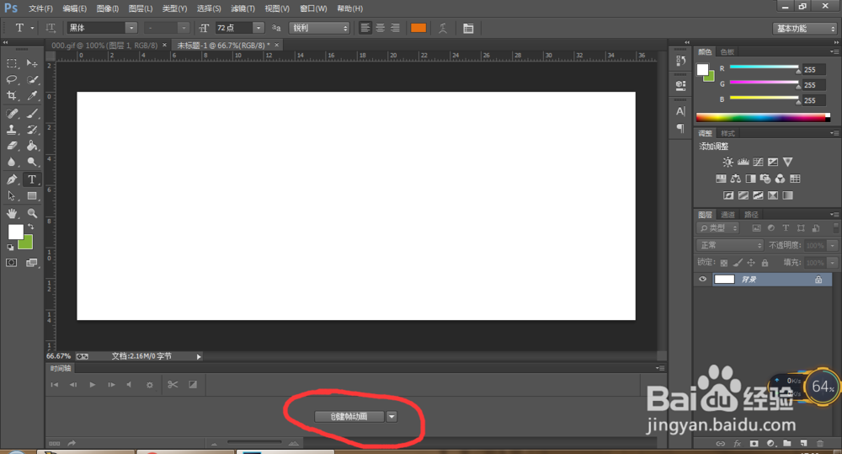Align text right
The height and width of the screenshot is (454, 842).
395,28
